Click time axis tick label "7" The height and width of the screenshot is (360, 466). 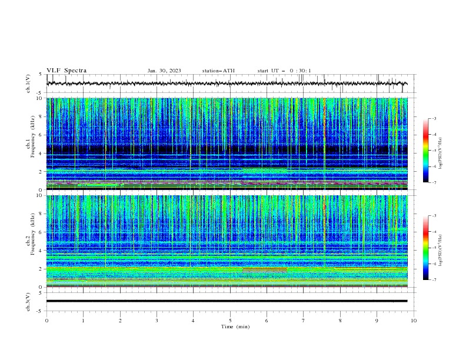click(303, 321)
